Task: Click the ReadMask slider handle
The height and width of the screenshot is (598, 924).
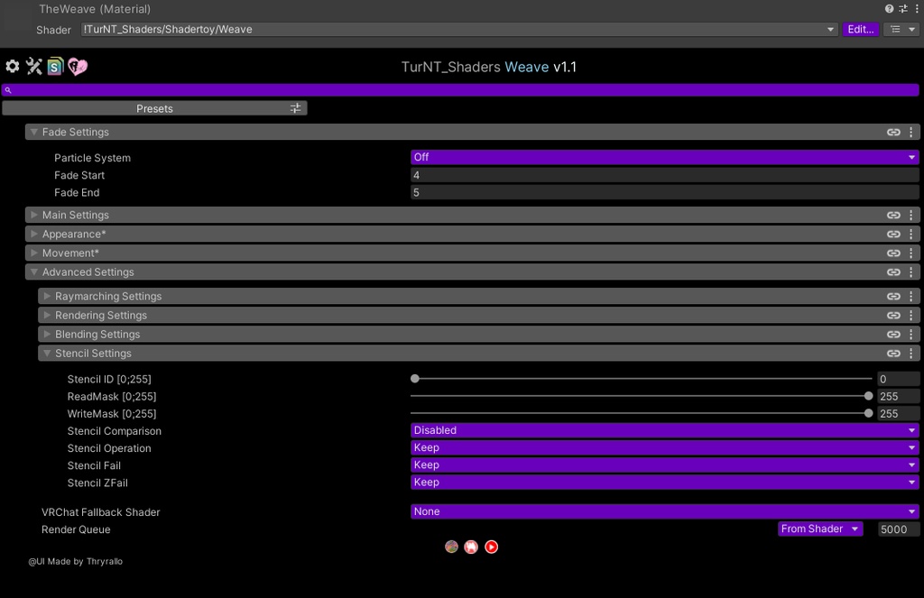Action: point(868,396)
